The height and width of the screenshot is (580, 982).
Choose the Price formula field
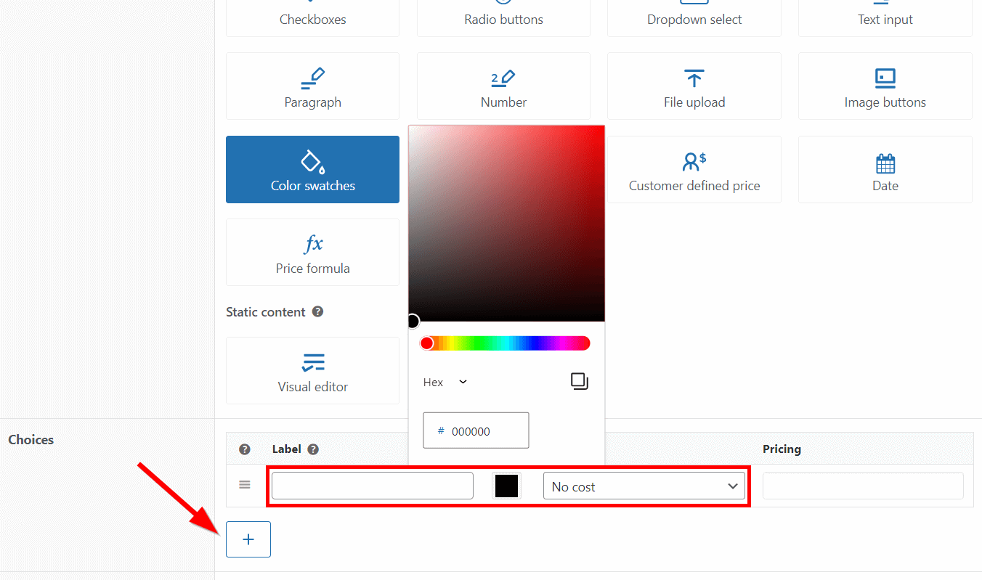tap(312, 252)
